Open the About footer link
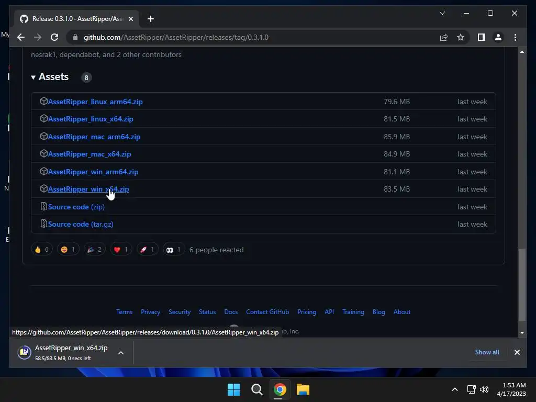Image resolution: width=536 pixels, height=402 pixels. pos(401,312)
